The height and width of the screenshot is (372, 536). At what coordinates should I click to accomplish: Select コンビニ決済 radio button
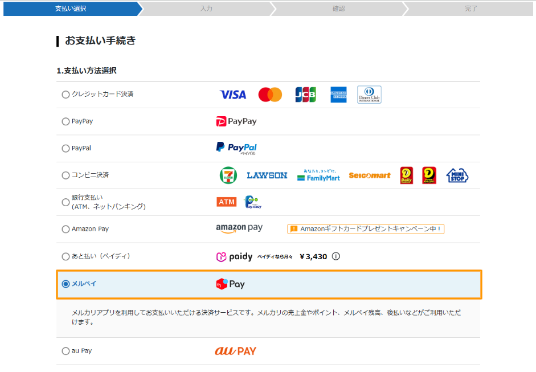(x=66, y=175)
